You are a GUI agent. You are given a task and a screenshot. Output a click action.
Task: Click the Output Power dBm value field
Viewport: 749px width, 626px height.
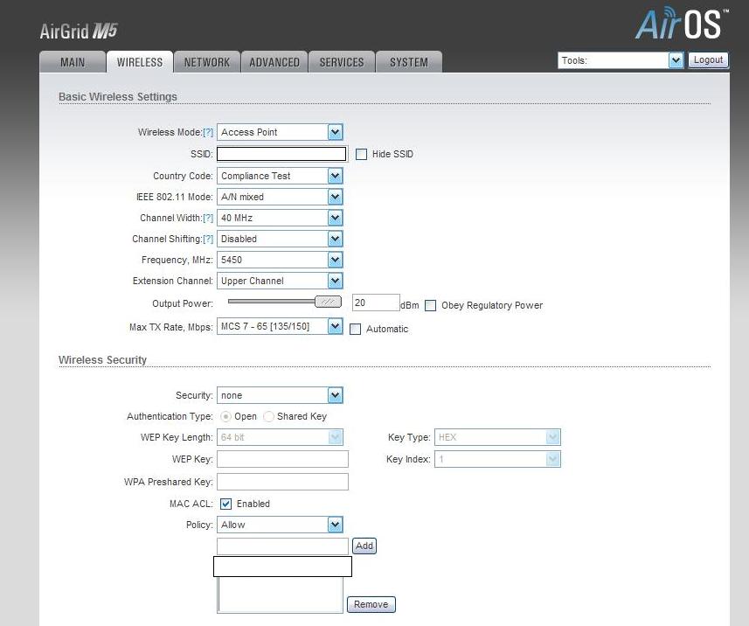pyautogui.click(x=376, y=303)
